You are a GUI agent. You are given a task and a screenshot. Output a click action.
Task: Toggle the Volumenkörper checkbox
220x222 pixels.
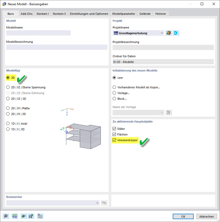pyautogui.click(x=114, y=140)
